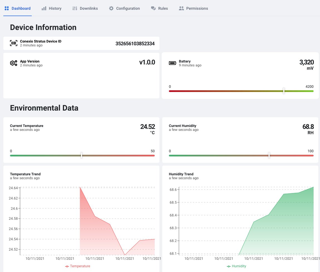
Task: Click the Current Temperature gauge marker
Action: pyautogui.click(x=82, y=155)
